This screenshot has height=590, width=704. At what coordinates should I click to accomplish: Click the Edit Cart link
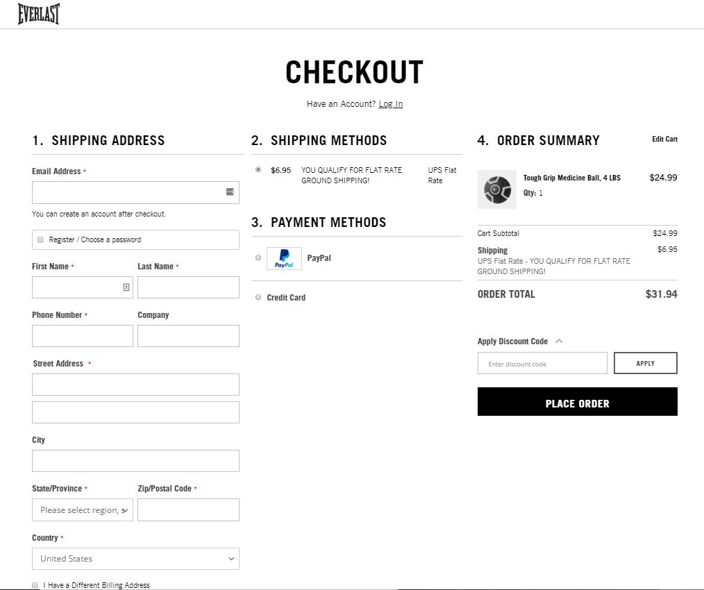click(x=664, y=140)
